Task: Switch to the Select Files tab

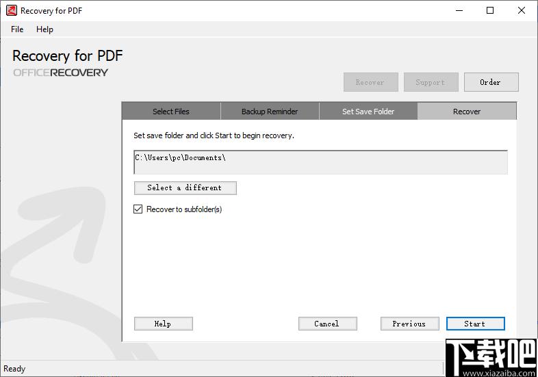Action: click(x=171, y=111)
